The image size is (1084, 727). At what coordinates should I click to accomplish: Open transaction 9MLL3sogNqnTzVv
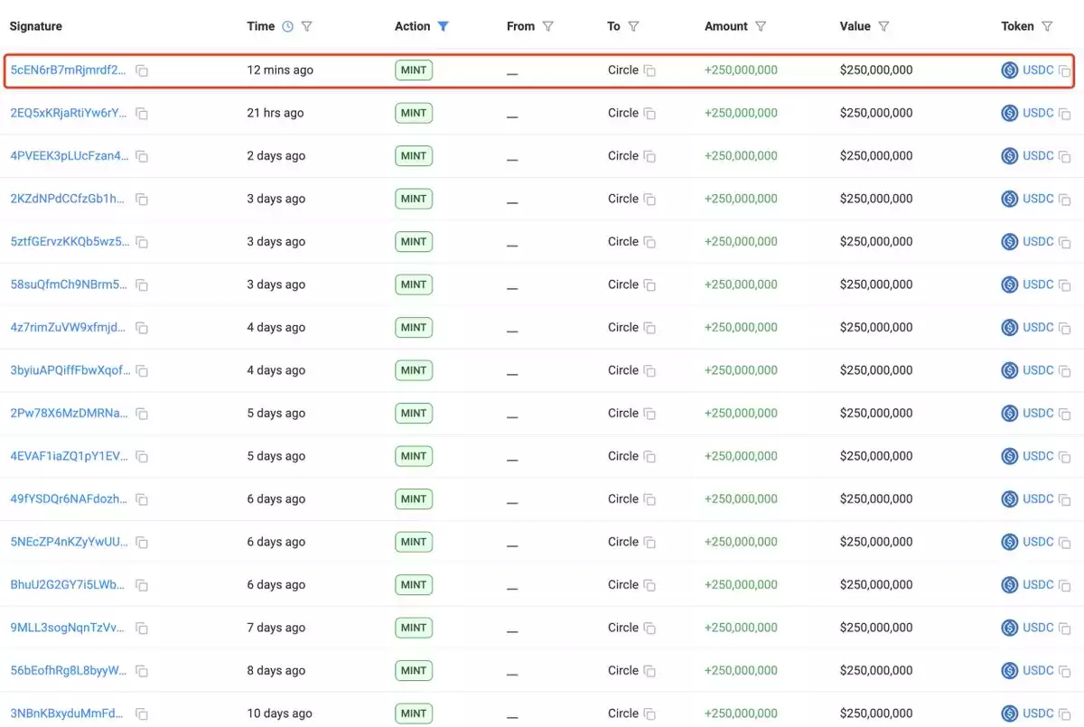[x=69, y=628]
